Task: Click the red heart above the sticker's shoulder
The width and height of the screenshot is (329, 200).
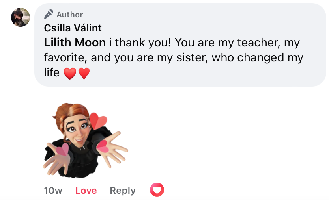Action: click(x=97, y=120)
